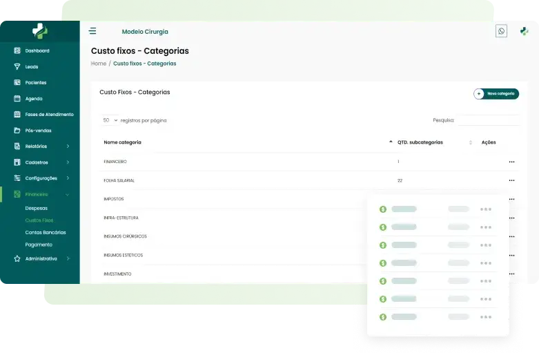Open the WhatsApp icon in header
The image size is (539, 353).
pos(501,31)
